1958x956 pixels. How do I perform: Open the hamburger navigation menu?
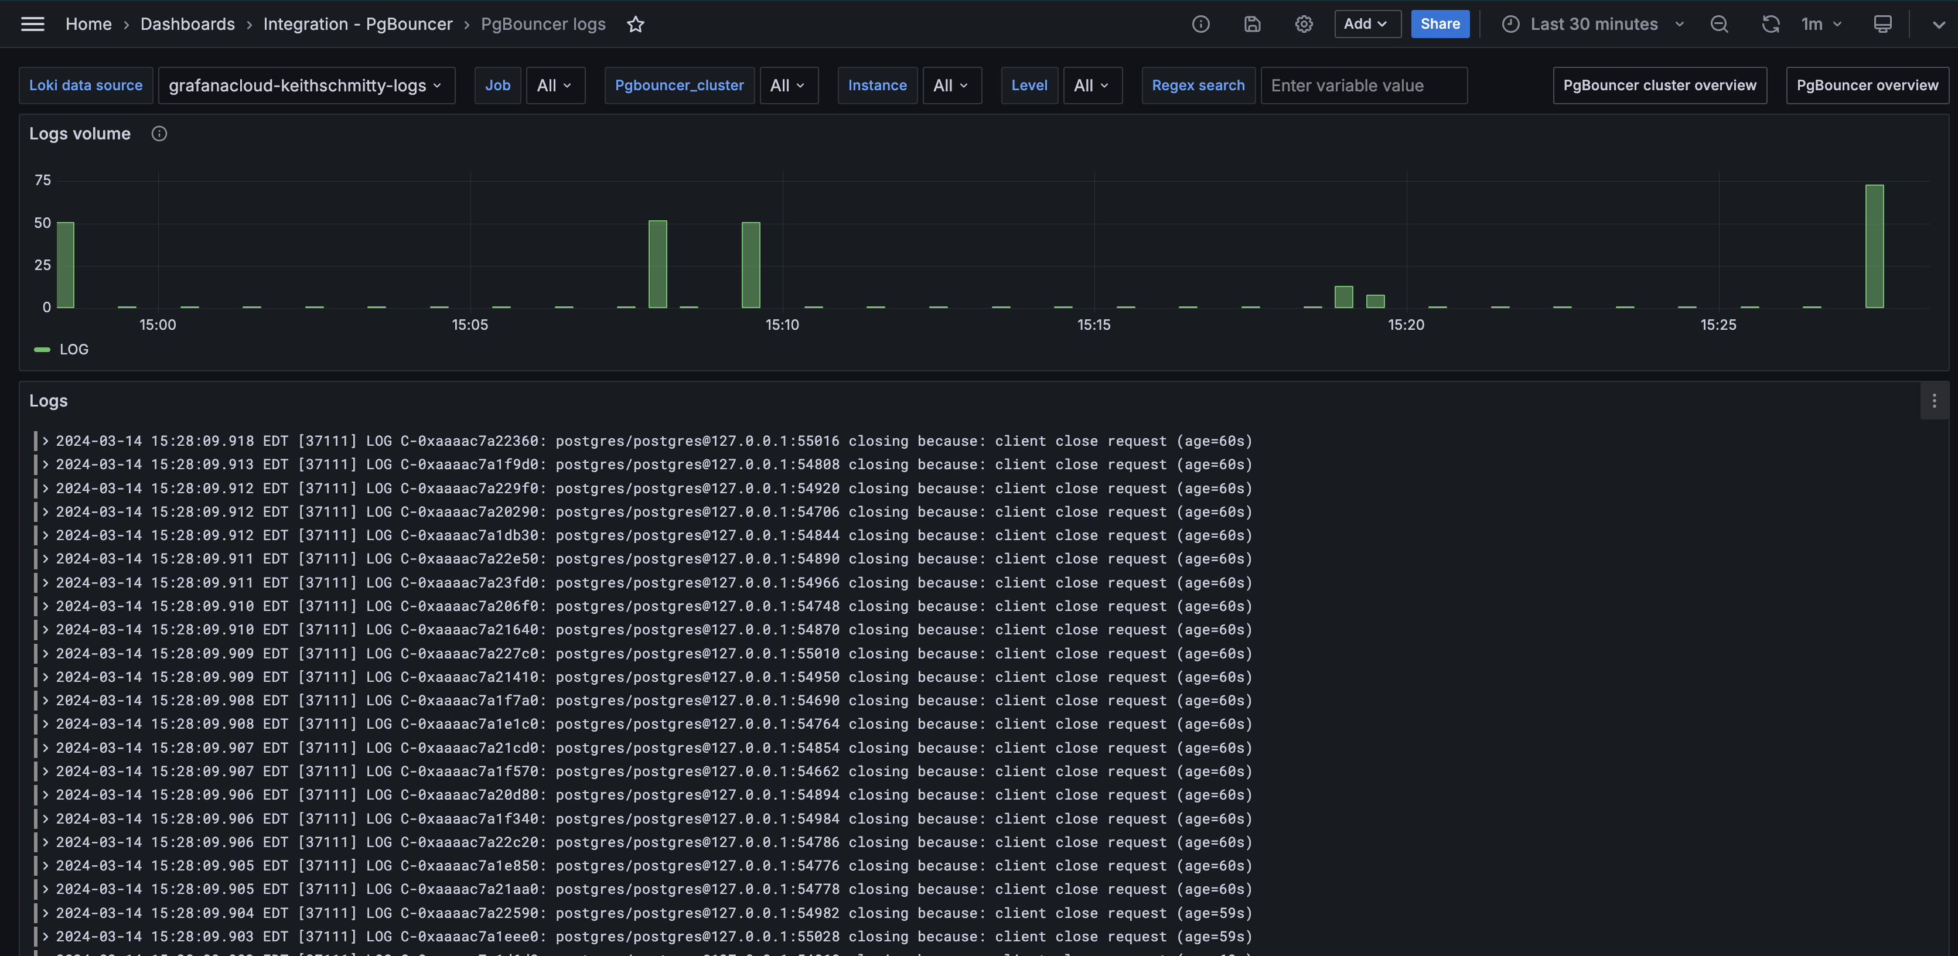click(32, 25)
